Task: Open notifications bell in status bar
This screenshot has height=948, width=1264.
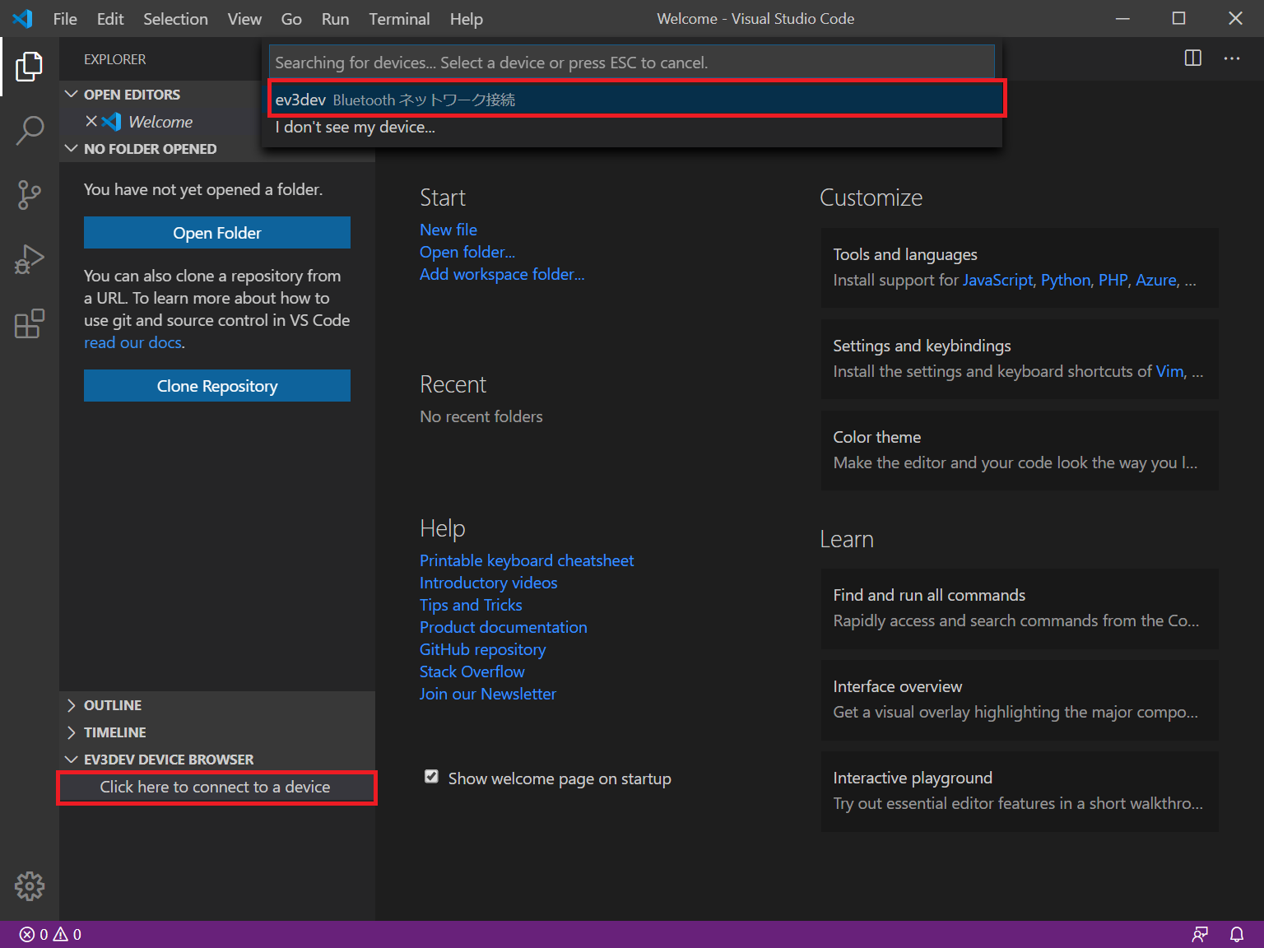Action: [x=1237, y=934]
